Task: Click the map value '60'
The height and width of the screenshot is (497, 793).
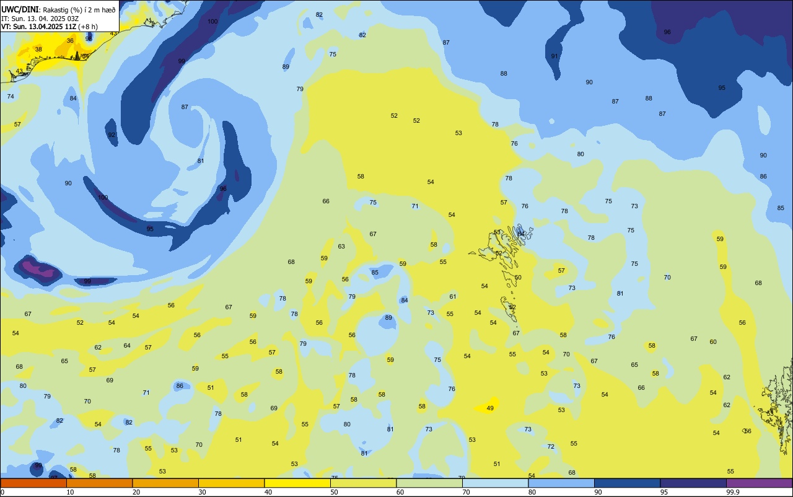Action: point(713,341)
